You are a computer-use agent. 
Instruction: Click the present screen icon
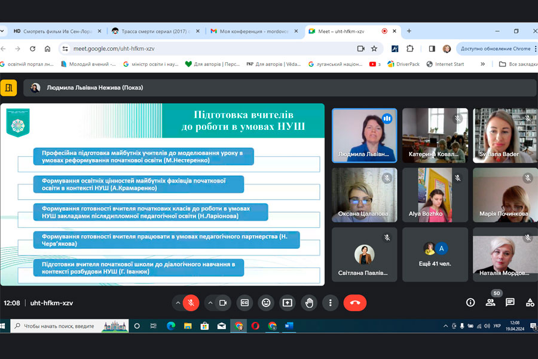[288, 303]
